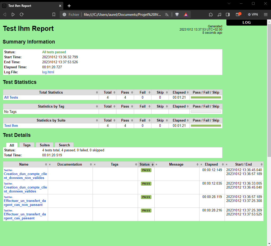This screenshot has height=246, width=271.
Task: Toggle the browser sidebar panel icon
Action: coord(228,15)
